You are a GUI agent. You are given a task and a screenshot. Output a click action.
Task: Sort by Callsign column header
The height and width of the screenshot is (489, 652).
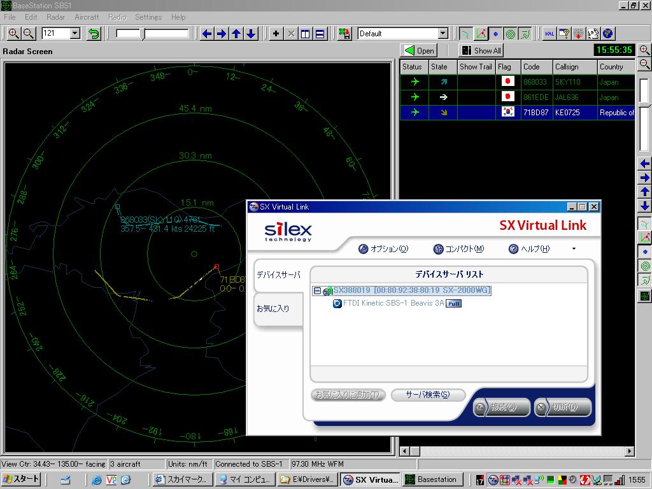point(575,67)
